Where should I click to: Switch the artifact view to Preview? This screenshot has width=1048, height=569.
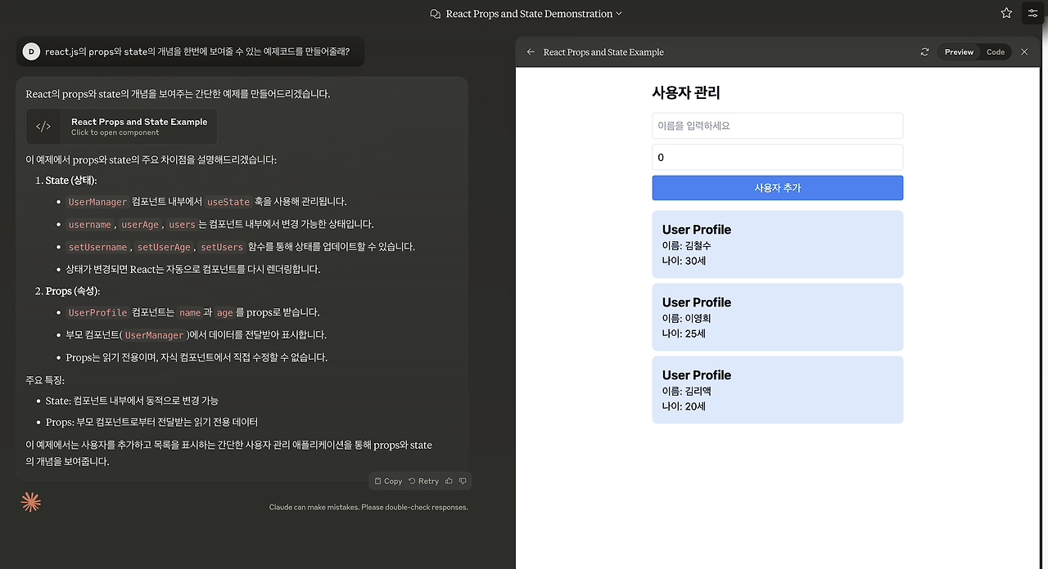[959, 52]
